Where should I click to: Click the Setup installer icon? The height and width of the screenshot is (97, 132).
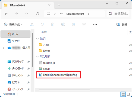[x=40, y=69]
